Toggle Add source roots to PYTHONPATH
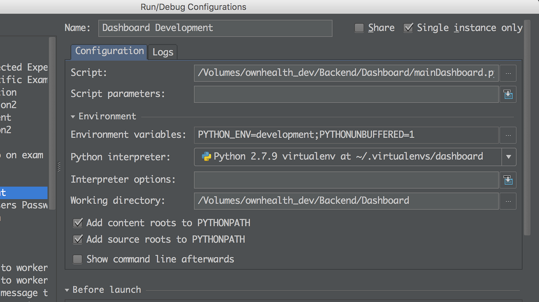Image resolution: width=539 pixels, height=302 pixels. [x=78, y=239]
